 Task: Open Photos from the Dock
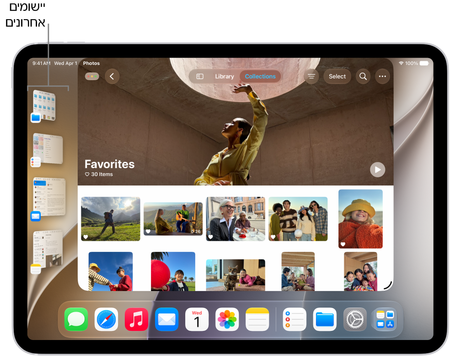(x=227, y=319)
